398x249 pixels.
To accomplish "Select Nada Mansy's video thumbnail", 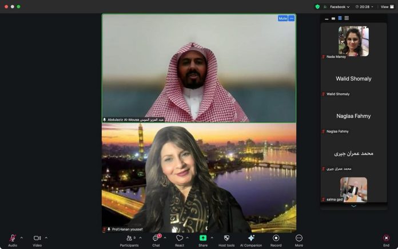I will coord(353,41).
